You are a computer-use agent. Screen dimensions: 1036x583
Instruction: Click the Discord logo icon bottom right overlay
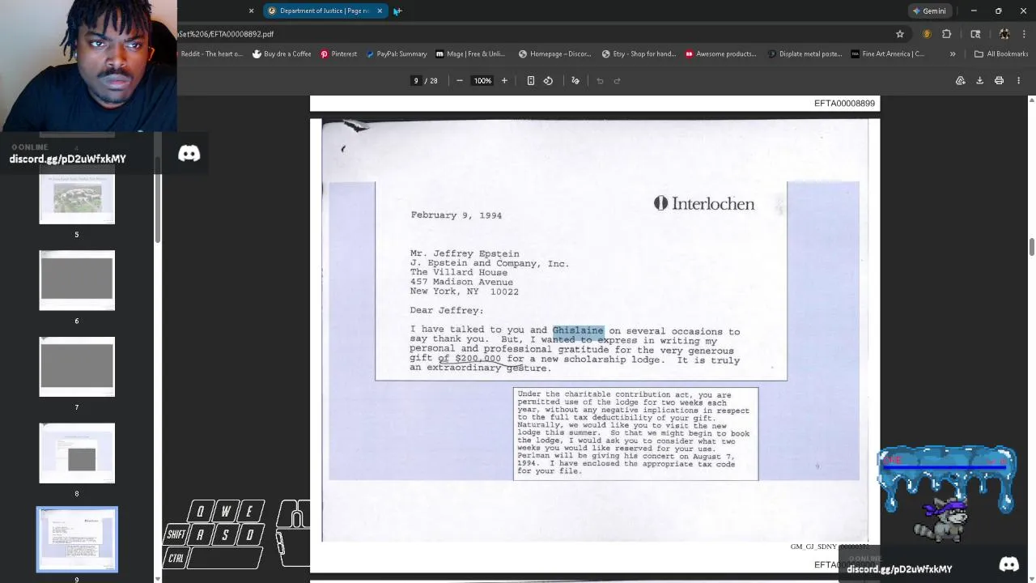pyautogui.click(x=1008, y=564)
